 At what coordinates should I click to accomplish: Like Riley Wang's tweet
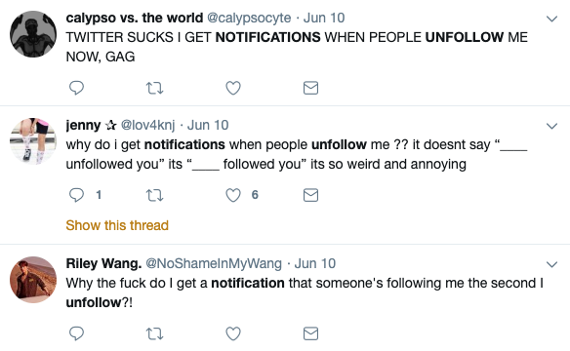[x=233, y=333]
